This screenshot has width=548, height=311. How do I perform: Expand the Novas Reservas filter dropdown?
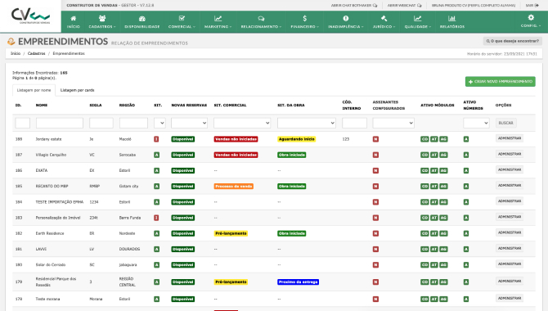tap(189, 123)
